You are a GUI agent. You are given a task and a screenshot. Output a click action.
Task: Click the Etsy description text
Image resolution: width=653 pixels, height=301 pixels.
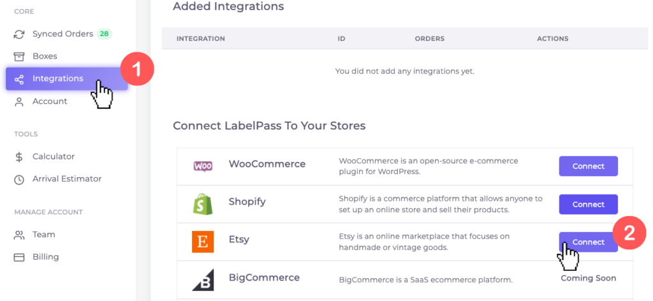[x=424, y=242]
